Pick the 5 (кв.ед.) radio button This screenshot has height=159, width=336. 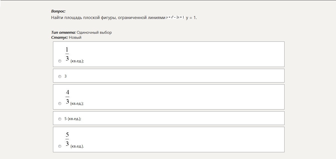60,119
